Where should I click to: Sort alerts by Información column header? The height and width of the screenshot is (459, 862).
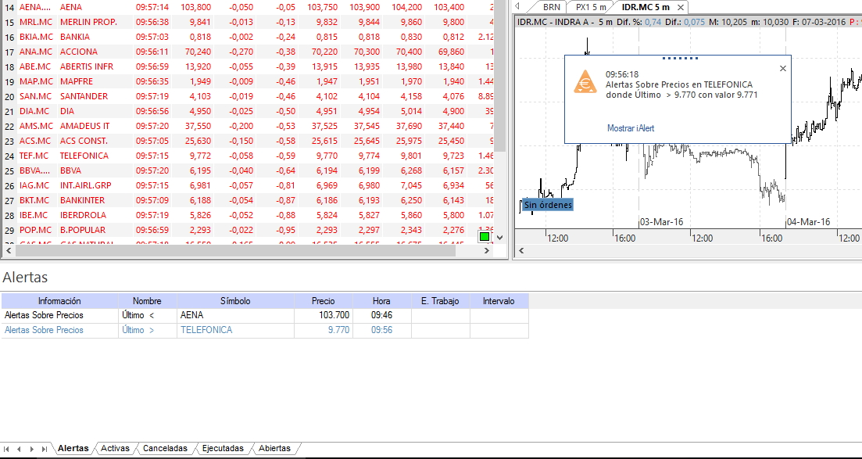click(x=59, y=301)
